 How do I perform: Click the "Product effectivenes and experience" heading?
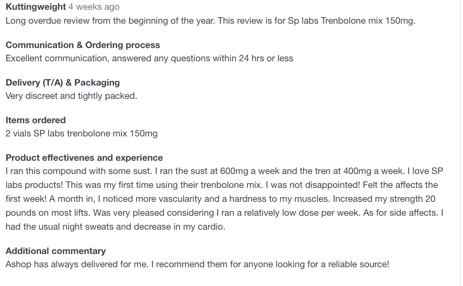click(x=84, y=158)
